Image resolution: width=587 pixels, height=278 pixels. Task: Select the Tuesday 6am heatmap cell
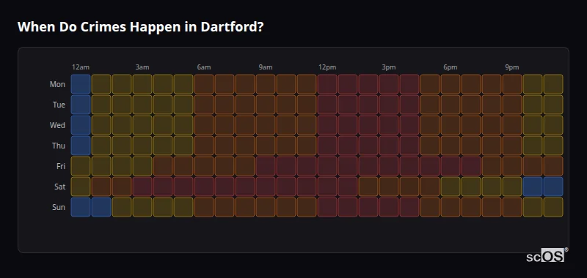pos(204,105)
